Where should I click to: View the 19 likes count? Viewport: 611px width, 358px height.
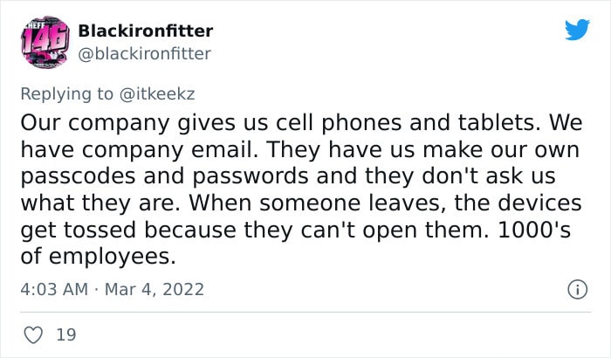(x=65, y=335)
